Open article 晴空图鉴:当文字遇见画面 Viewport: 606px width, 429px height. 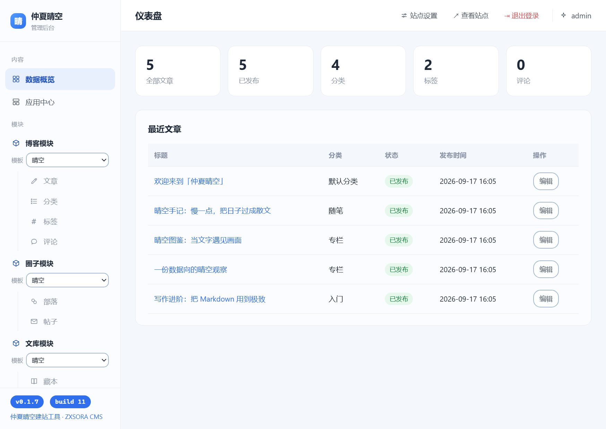(x=198, y=240)
